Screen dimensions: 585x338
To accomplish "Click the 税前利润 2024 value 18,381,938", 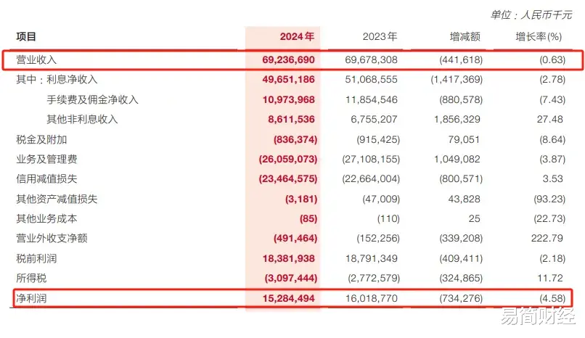I will [x=287, y=258].
